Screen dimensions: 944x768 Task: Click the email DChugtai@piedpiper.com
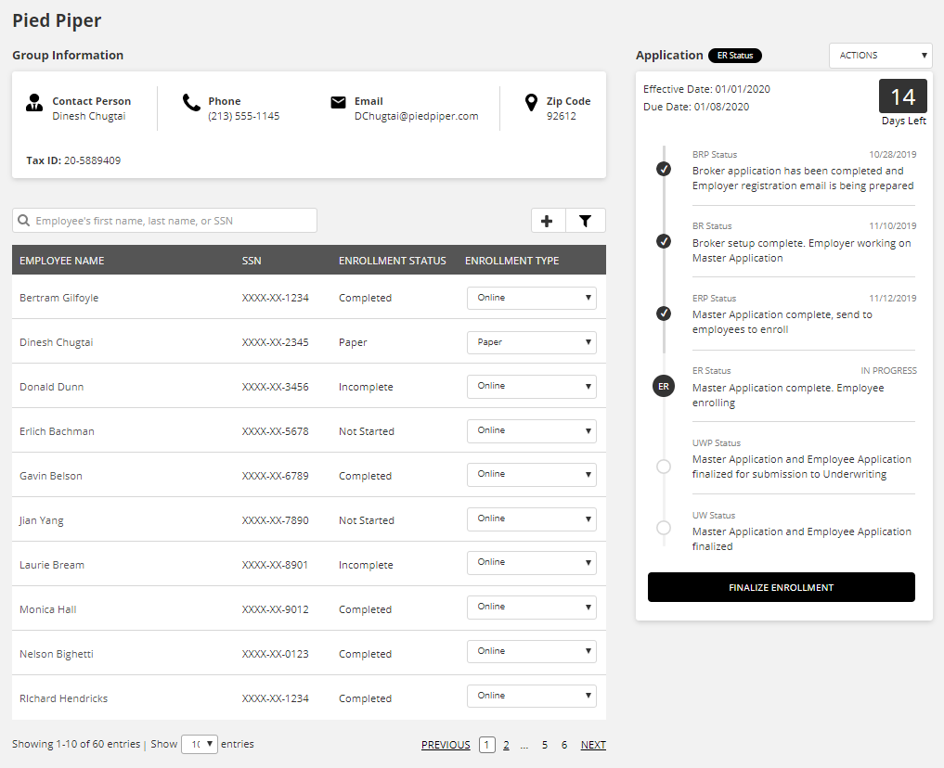point(416,116)
